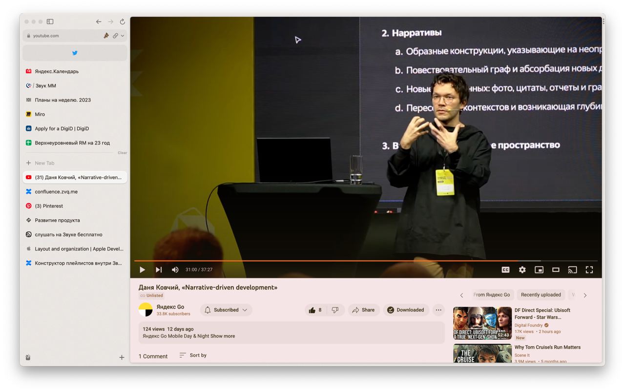Enable miniplayer mode

pos(539,269)
